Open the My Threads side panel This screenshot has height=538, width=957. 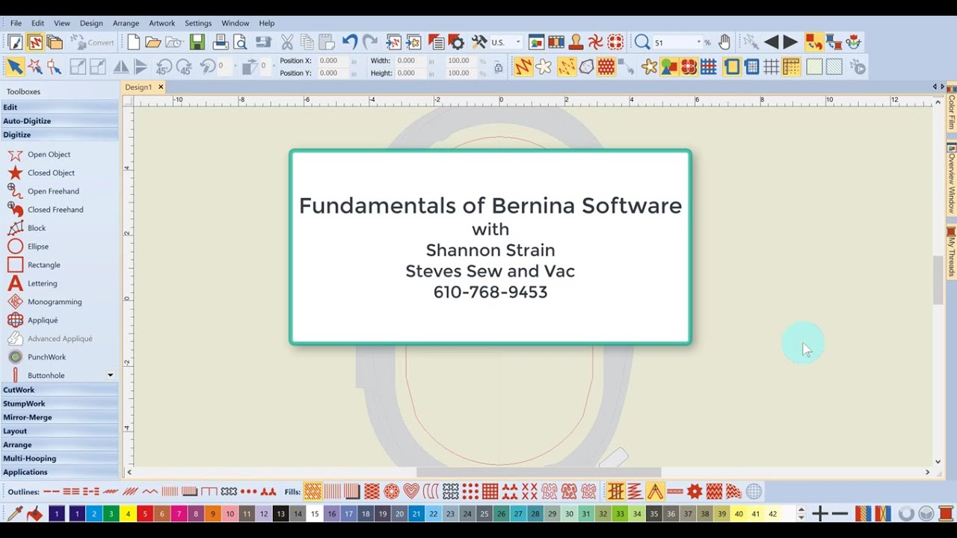click(x=952, y=254)
